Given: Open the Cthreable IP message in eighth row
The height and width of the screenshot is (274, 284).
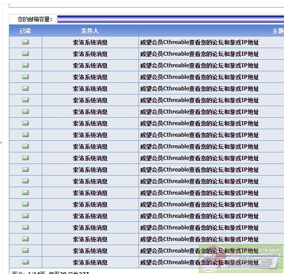Looking at the screenshot, I should click(199, 123).
